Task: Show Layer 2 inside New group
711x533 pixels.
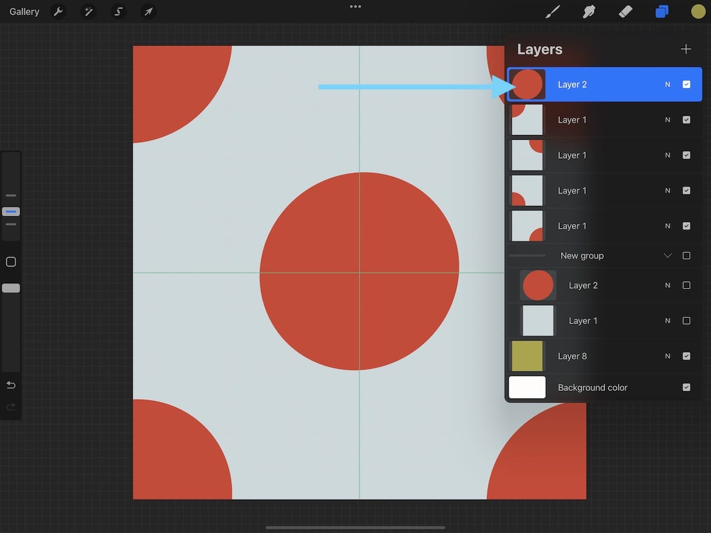Action: [686, 285]
